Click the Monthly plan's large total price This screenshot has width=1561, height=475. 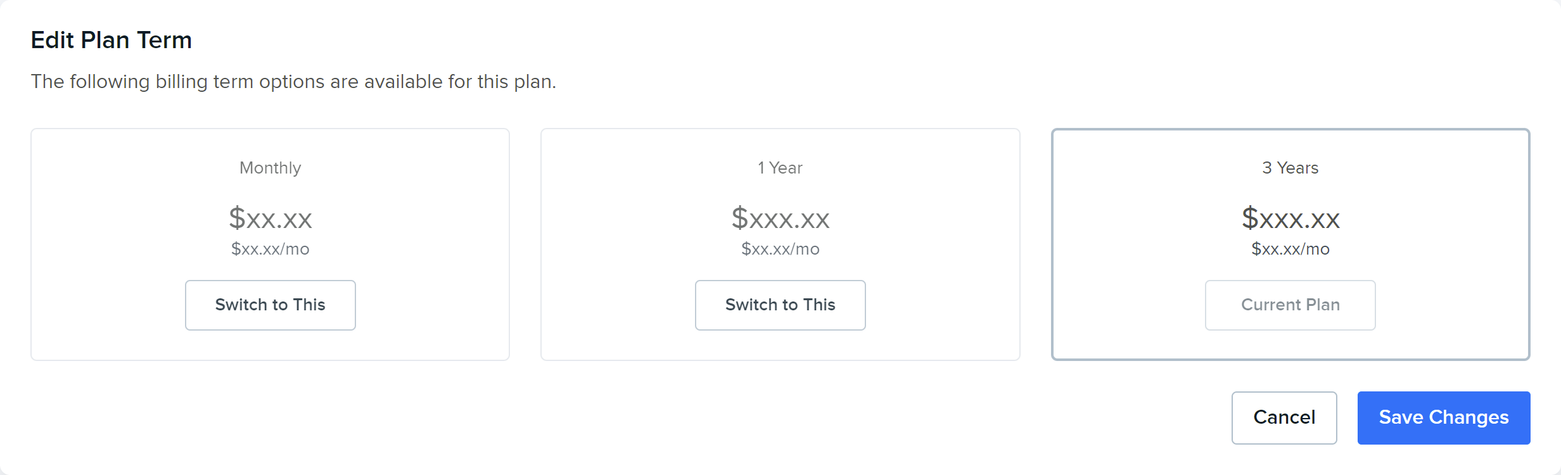click(x=271, y=218)
